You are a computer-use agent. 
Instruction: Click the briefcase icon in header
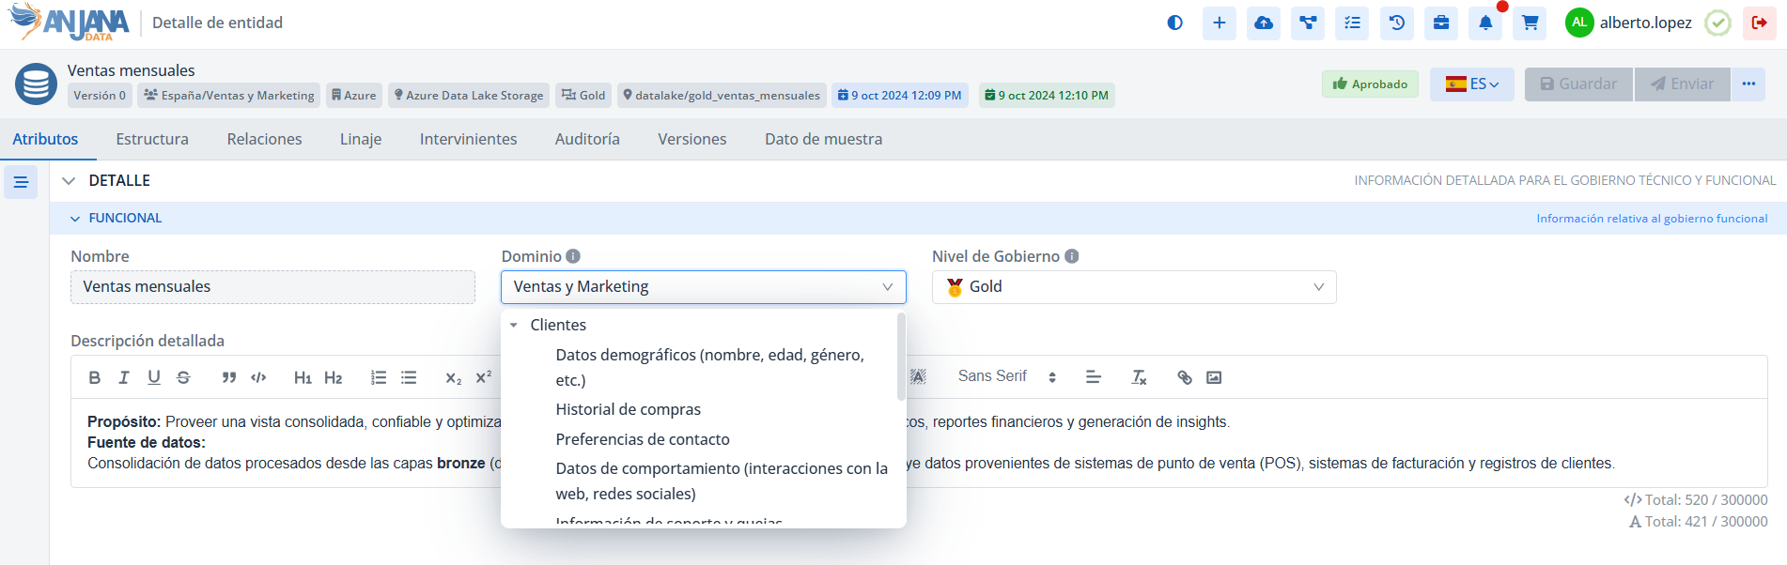coord(1441,23)
